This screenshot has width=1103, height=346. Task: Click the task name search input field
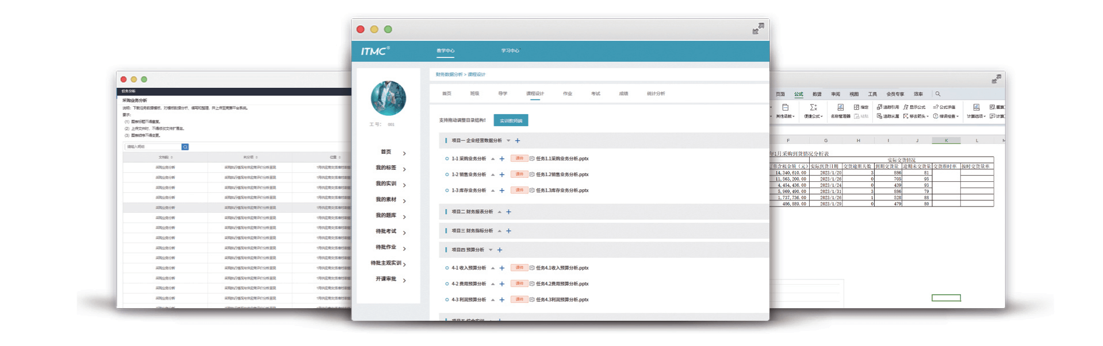152,147
